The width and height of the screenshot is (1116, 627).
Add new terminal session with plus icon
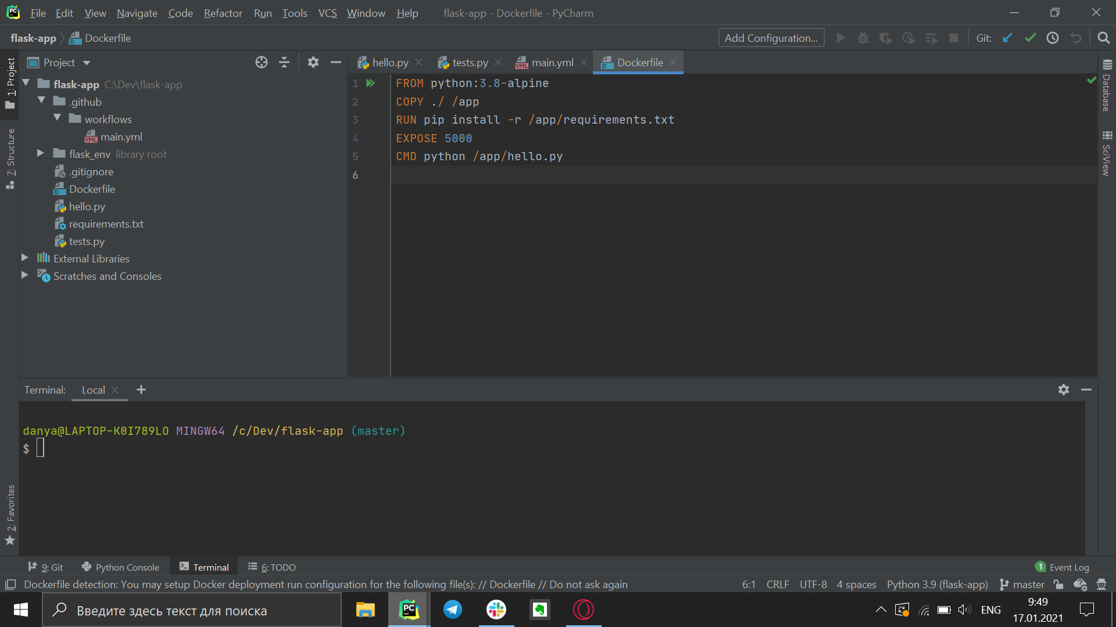pyautogui.click(x=141, y=390)
